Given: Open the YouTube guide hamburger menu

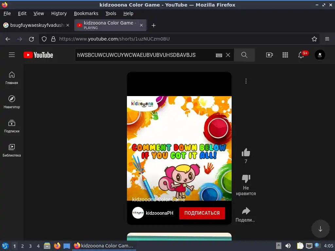Looking at the screenshot, I should pyautogui.click(x=12, y=55).
